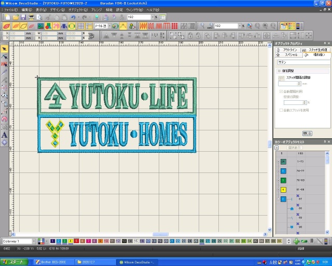Click the サテン stitch type field
332x266 pixels.
coord(303,62)
